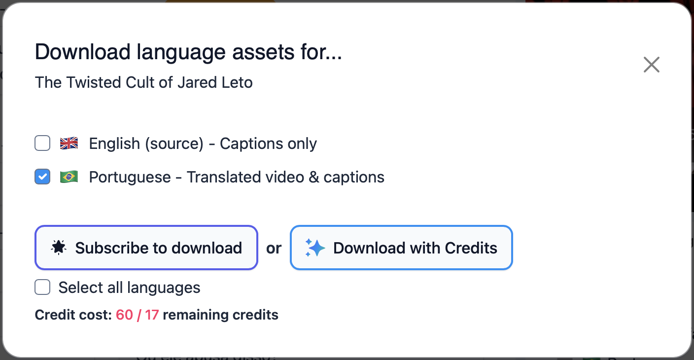Click the Credit cost: label

(x=73, y=315)
